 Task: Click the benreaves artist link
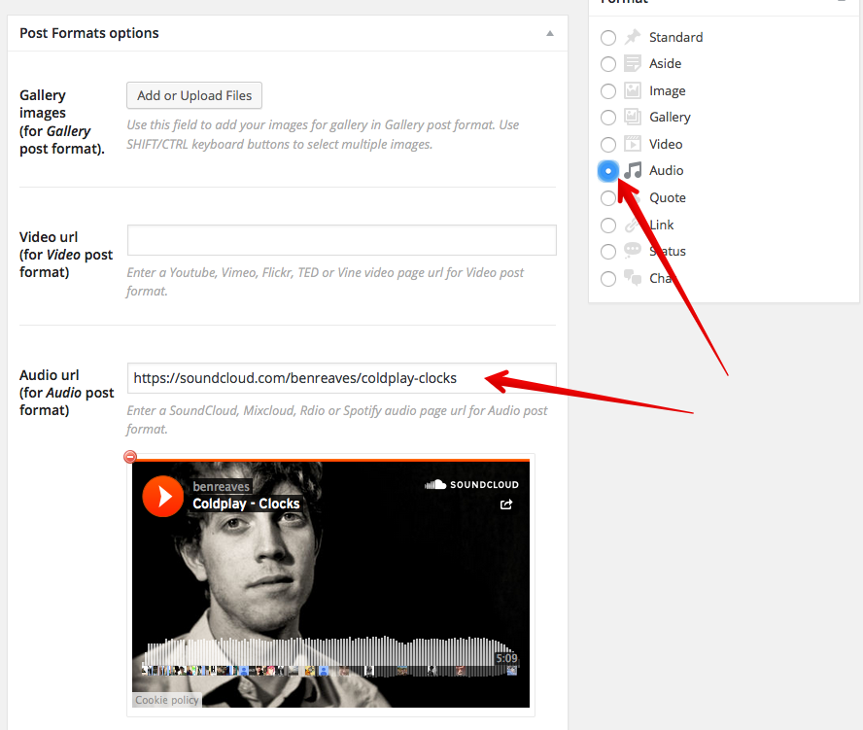(222, 486)
